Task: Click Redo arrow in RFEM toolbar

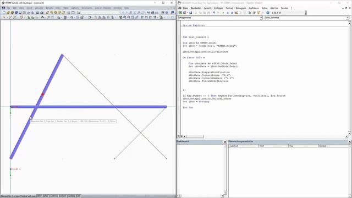Action: pos(42,13)
